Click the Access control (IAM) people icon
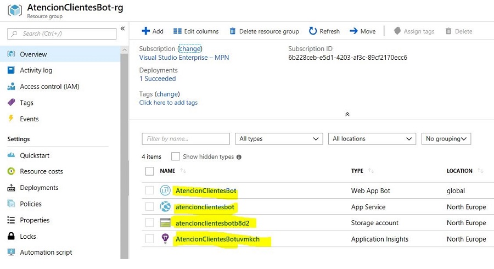Viewport: 494px width, 269px height. pyautogui.click(x=11, y=86)
